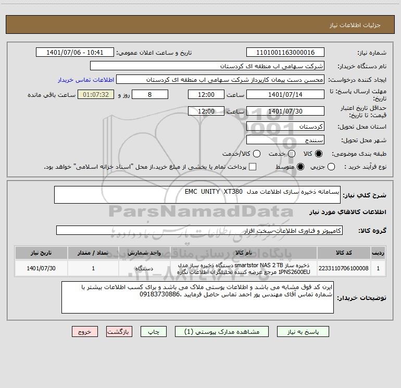Click the تعداد / مقدار column header
401x388 pixels.
93,253
